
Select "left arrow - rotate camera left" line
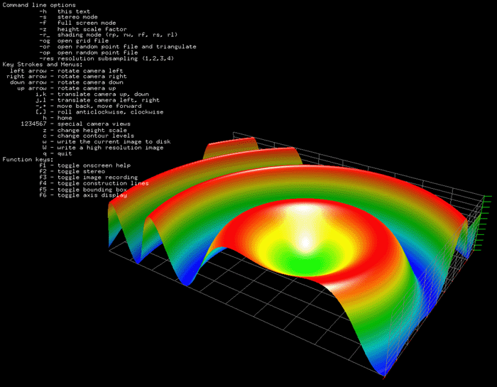point(67,71)
